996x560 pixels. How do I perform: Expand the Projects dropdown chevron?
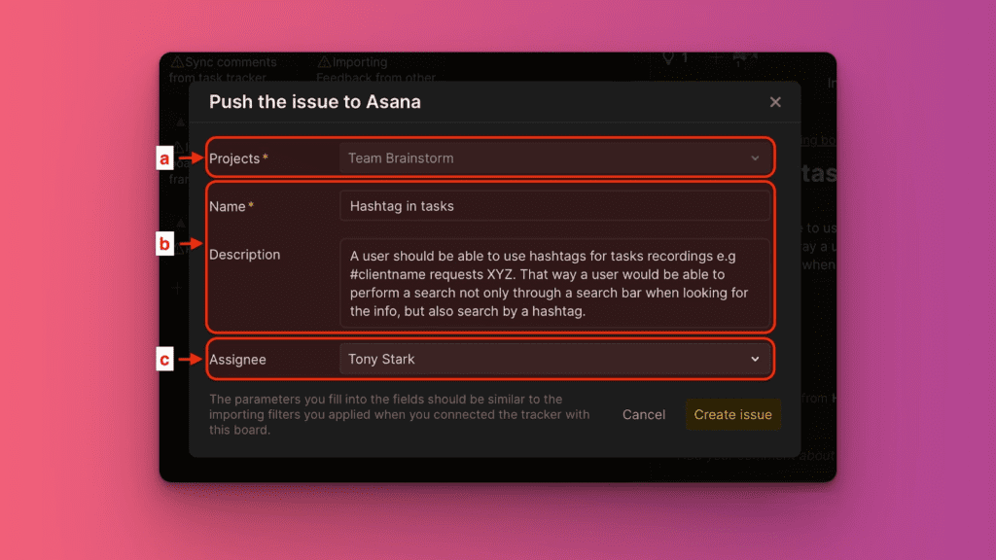pyautogui.click(x=755, y=158)
